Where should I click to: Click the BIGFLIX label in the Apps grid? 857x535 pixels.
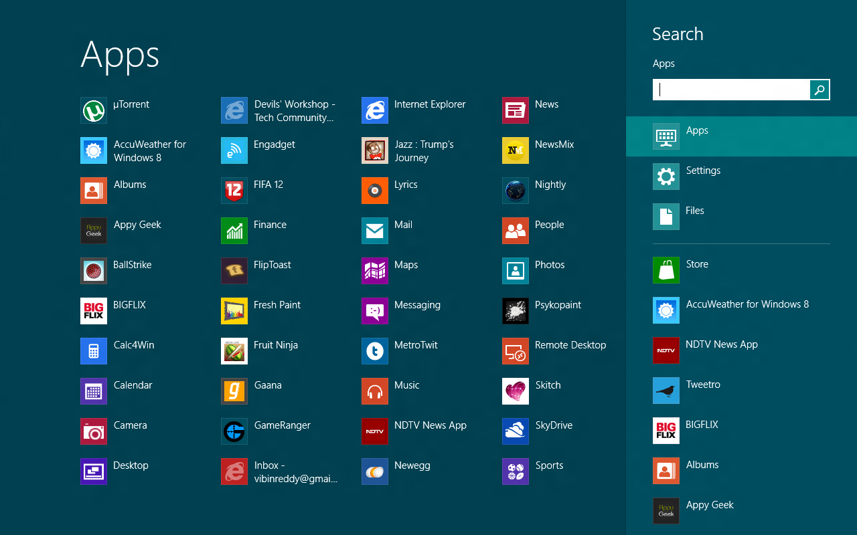(x=130, y=305)
